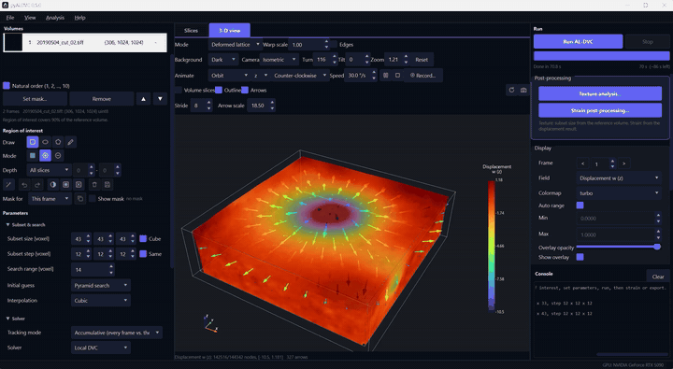The height and width of the screenshot is (369, 673).
Task: Switch to the Slices tab
Action: pyautogui.click(x=191, y=31)
